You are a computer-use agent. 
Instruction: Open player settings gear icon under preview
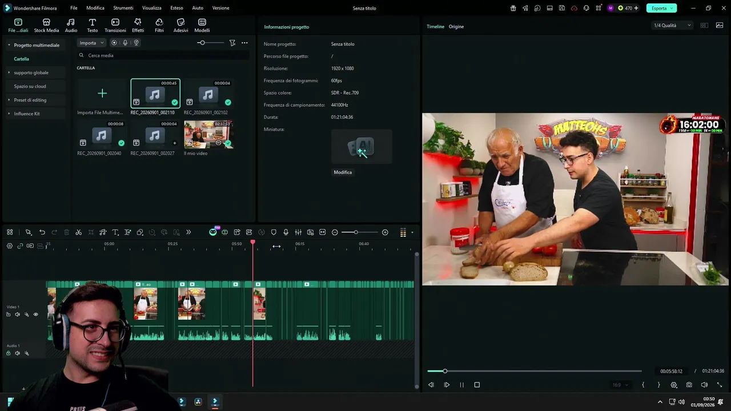pyautogui.click(x=674, y=385)
